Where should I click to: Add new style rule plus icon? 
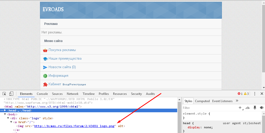coord(240,108)
